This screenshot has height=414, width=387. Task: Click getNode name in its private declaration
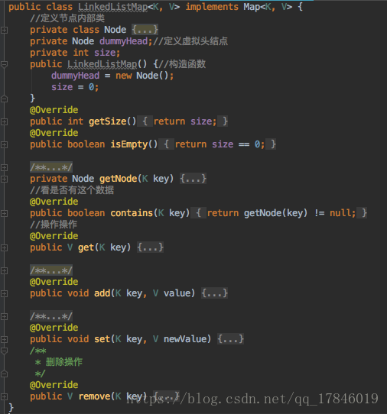tap(118, 179)
